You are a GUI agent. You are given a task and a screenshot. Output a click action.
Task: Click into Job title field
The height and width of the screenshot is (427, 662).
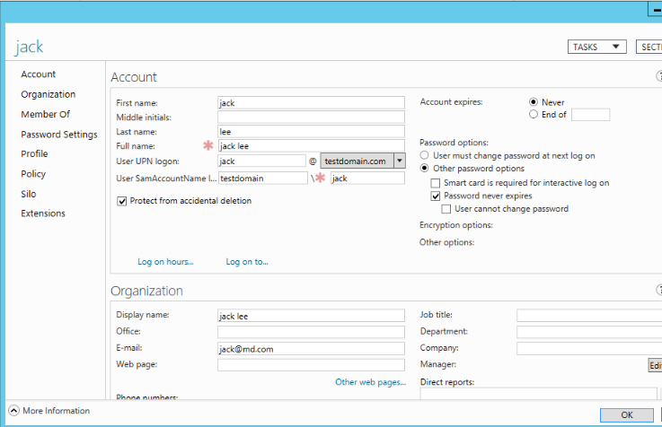click(x=589, y=315)
